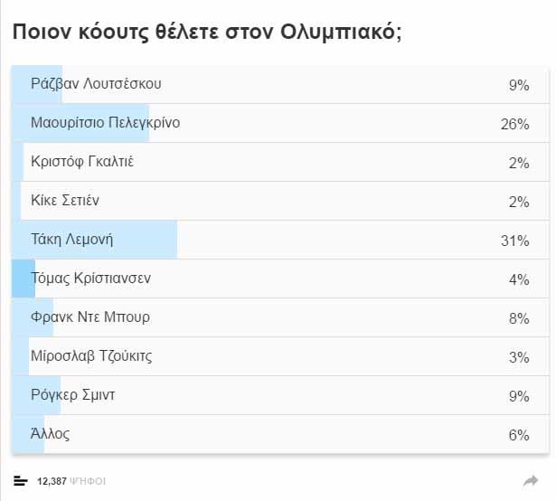Pick Τάκη Λεμονή in the poll
Image resolution: width=556 pixels, height=501 pixels.
pos(280,240)
